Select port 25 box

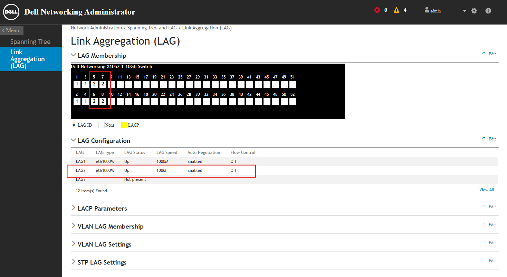(180, 84)
